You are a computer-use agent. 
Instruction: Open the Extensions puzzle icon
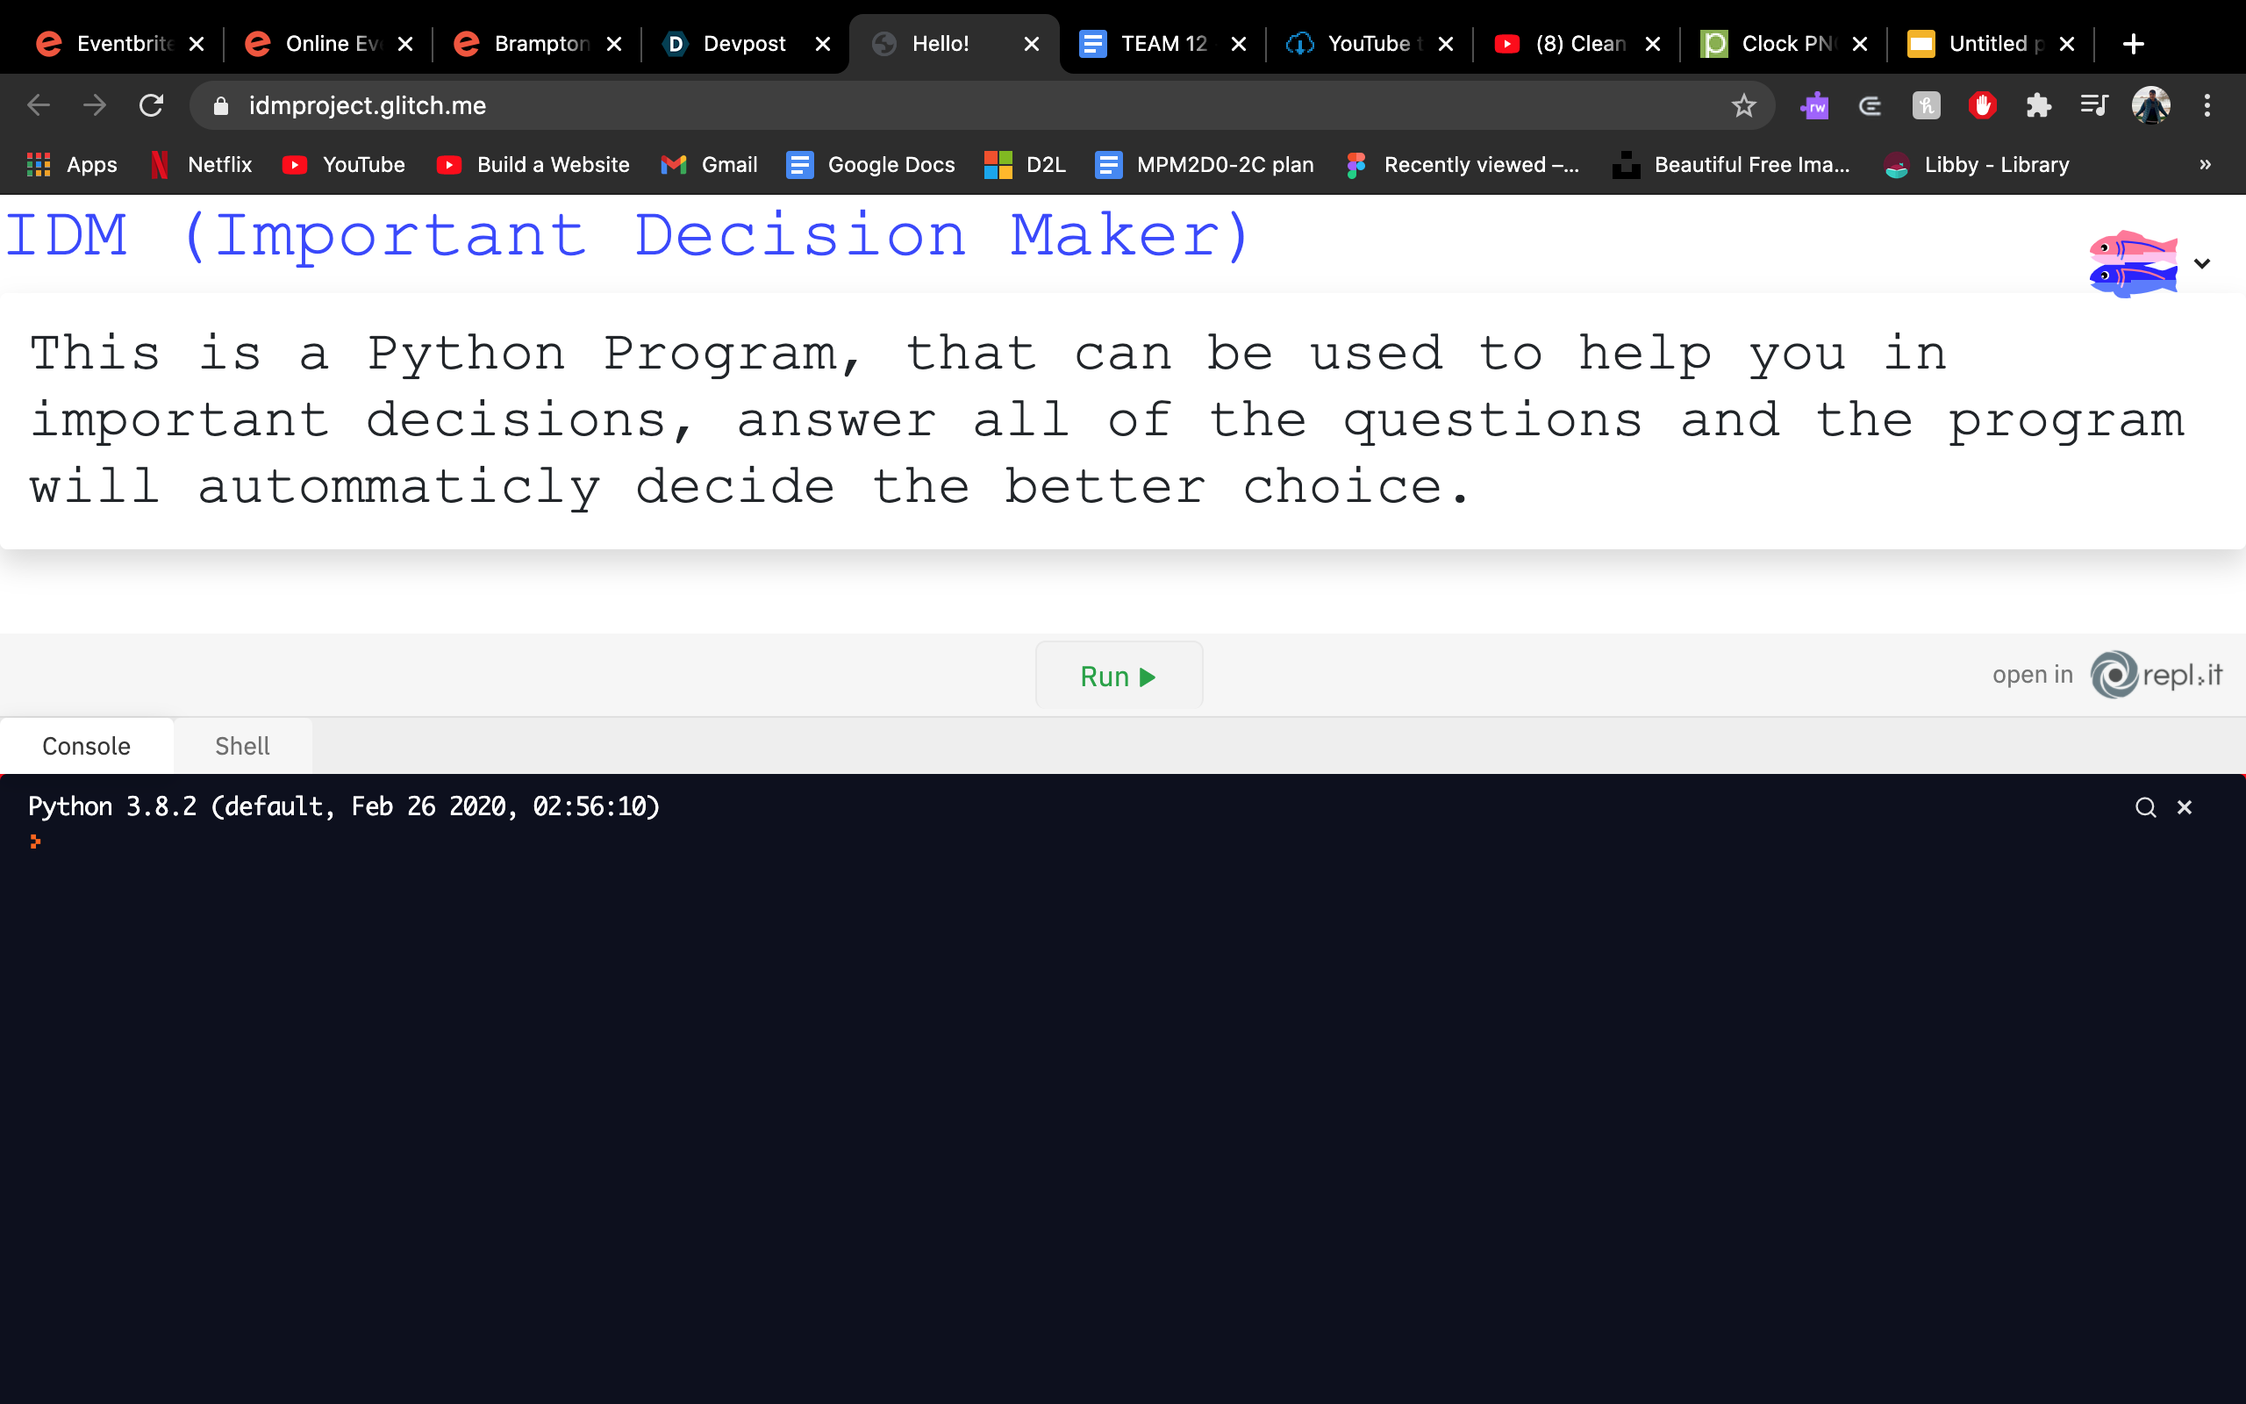[2038, 106]
